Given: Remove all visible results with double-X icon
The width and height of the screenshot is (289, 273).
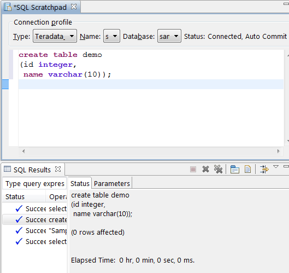Looking at the screenshot, I should click(x=218, y=169).
